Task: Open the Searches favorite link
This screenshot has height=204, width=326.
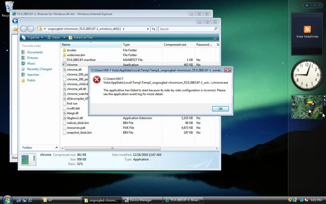Action: (33, 75)
